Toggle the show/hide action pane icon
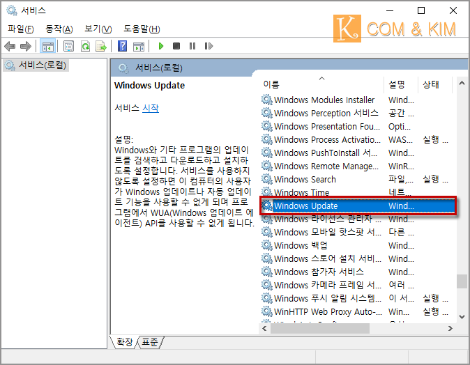The height and width of the screenshot is (365, 470). pyautogui.click(x=139, y=46)
